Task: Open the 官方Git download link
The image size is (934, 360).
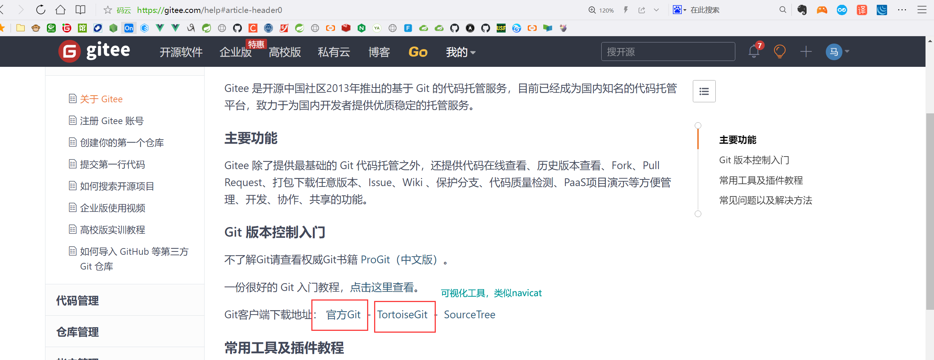Action: tap(343, 315)
